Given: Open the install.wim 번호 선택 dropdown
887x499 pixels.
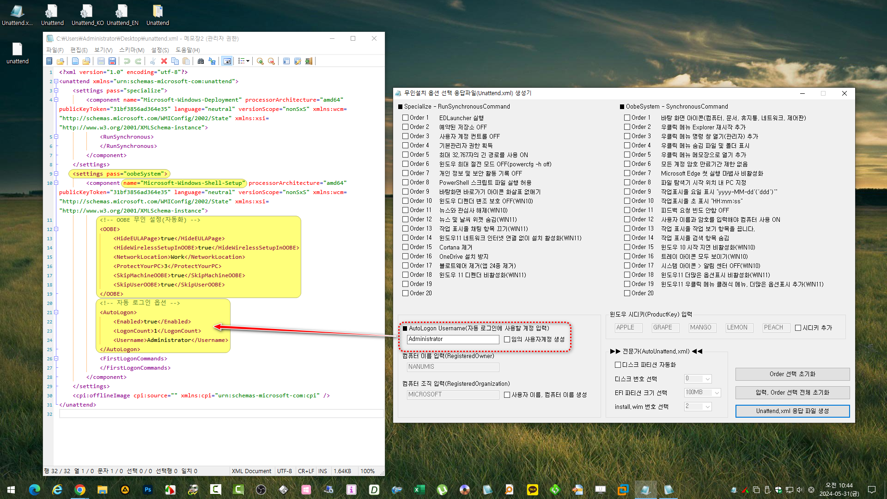Looking at the screenshot, I should pyautogui.click(x=698, y=407).
